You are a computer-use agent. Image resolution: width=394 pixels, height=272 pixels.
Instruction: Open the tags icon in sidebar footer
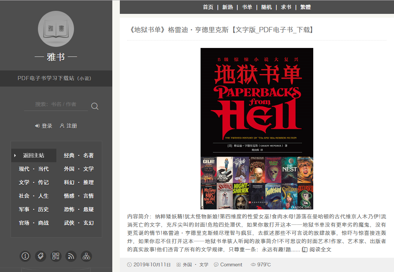click(x=41, y=256)
